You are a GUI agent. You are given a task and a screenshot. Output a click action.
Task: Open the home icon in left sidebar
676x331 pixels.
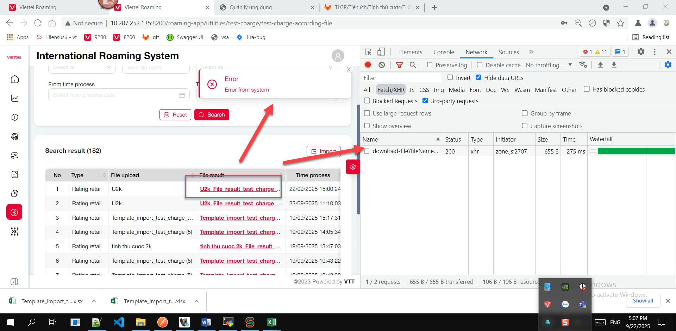15,80
